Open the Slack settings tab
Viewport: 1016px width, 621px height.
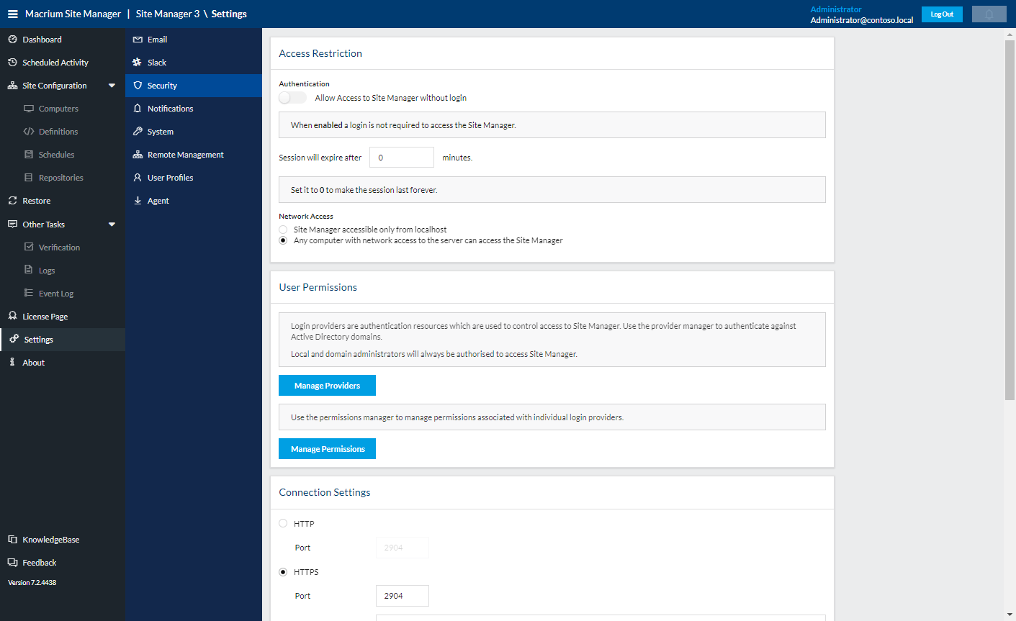pyautogui.click(x=156, y=62)
